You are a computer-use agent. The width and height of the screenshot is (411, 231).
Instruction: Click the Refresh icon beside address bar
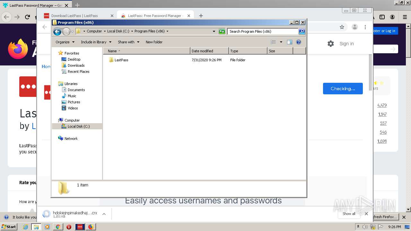(222, 31)
